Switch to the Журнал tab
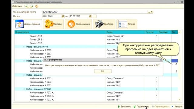Viewport: 194px width, 109px height. (x=127, y=24)
